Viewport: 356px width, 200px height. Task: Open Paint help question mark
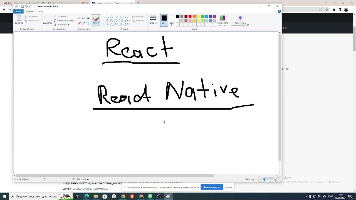point(280,11)
